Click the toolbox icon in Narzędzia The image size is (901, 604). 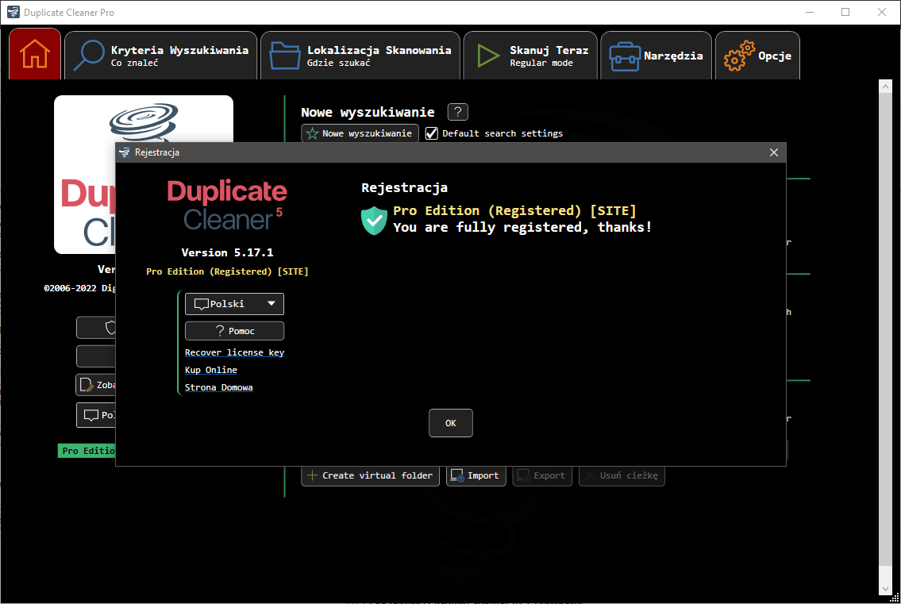pos(625,56)
